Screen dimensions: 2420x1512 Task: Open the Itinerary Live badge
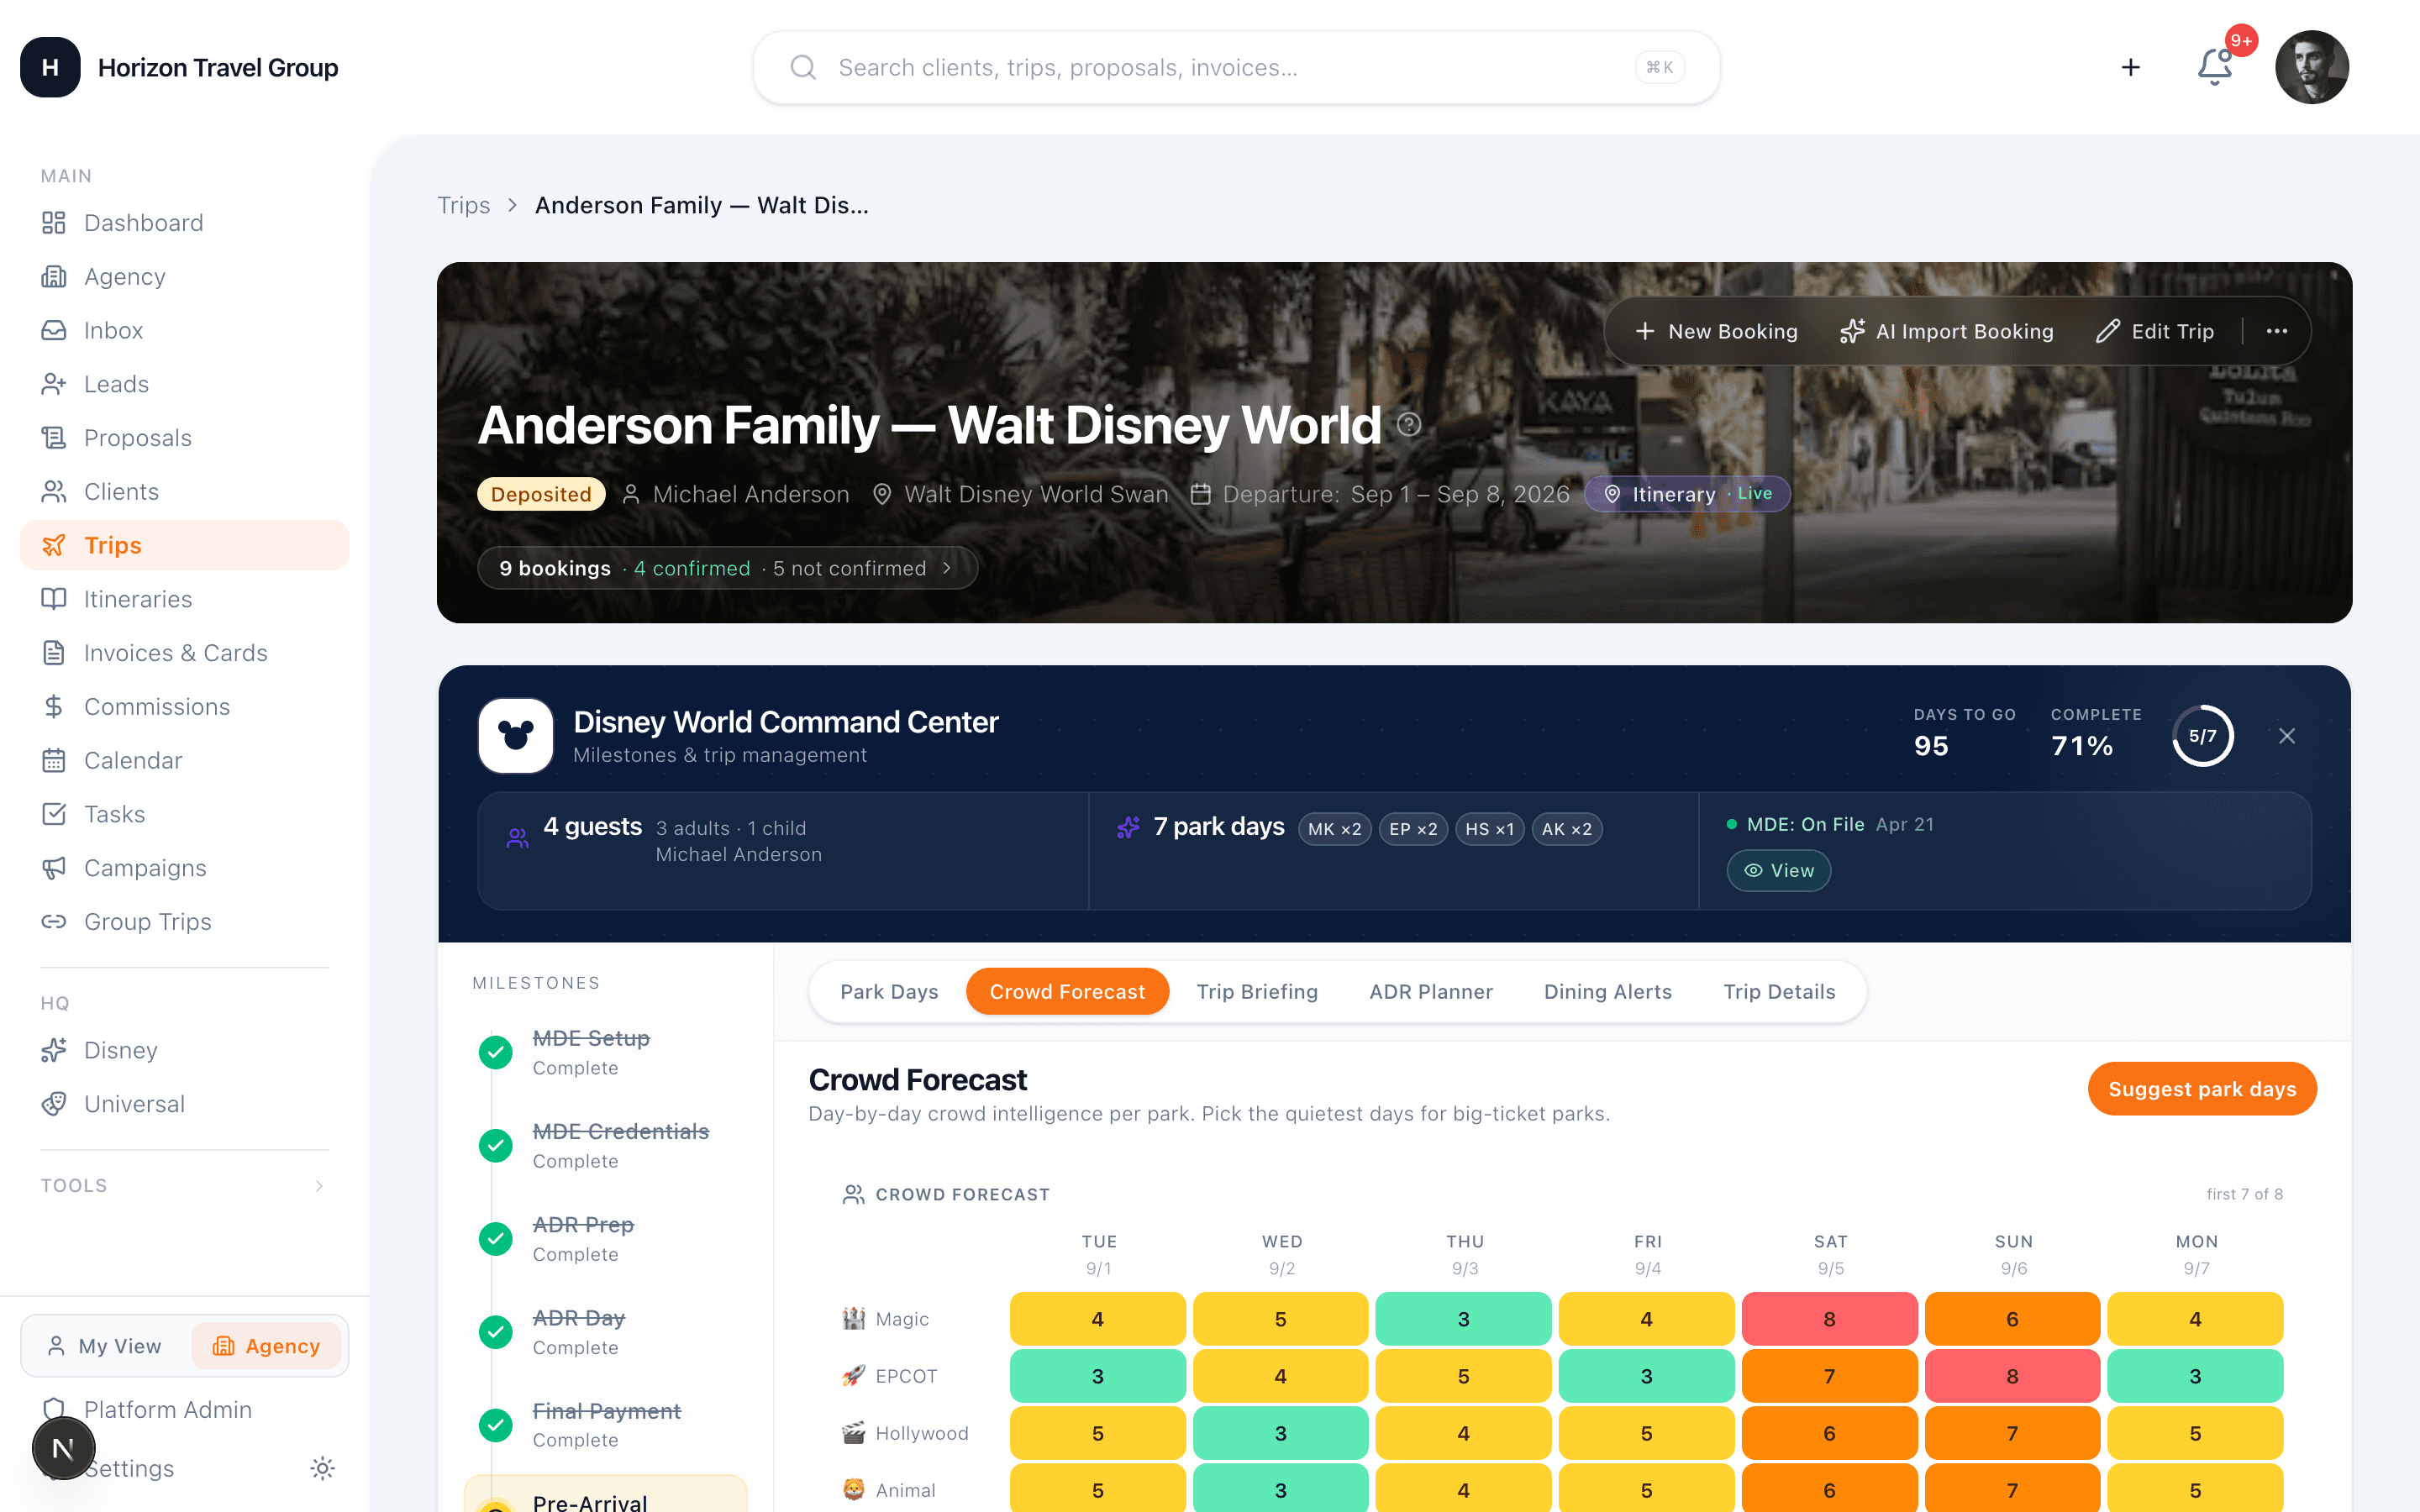point(1687,494)
